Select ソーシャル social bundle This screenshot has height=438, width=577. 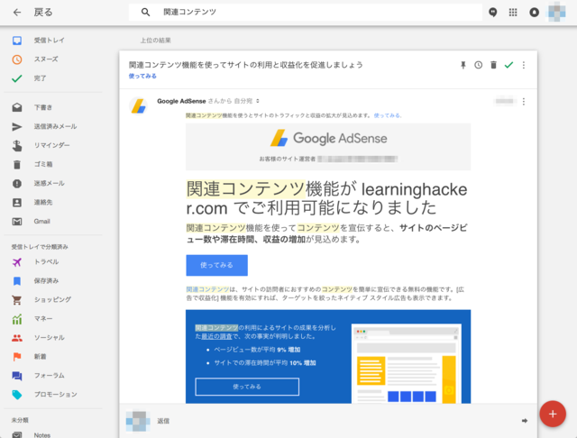[x=49, y=338]
